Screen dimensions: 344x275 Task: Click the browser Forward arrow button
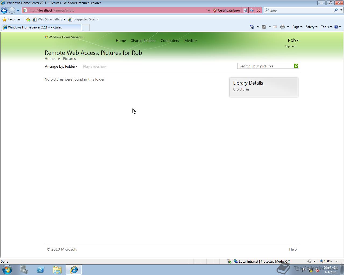pyautogui.click(x=12, y=10)
